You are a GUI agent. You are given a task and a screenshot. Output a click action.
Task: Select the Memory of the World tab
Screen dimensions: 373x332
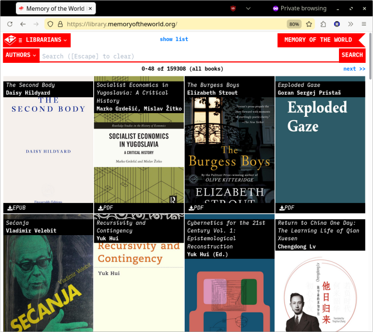pyautogui.click(x=55, y=8)
